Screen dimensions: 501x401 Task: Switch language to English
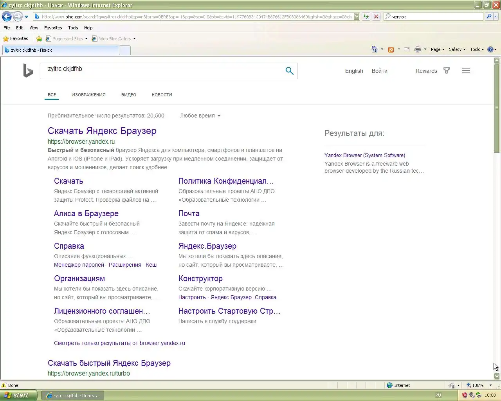click(x=354, y=71)
